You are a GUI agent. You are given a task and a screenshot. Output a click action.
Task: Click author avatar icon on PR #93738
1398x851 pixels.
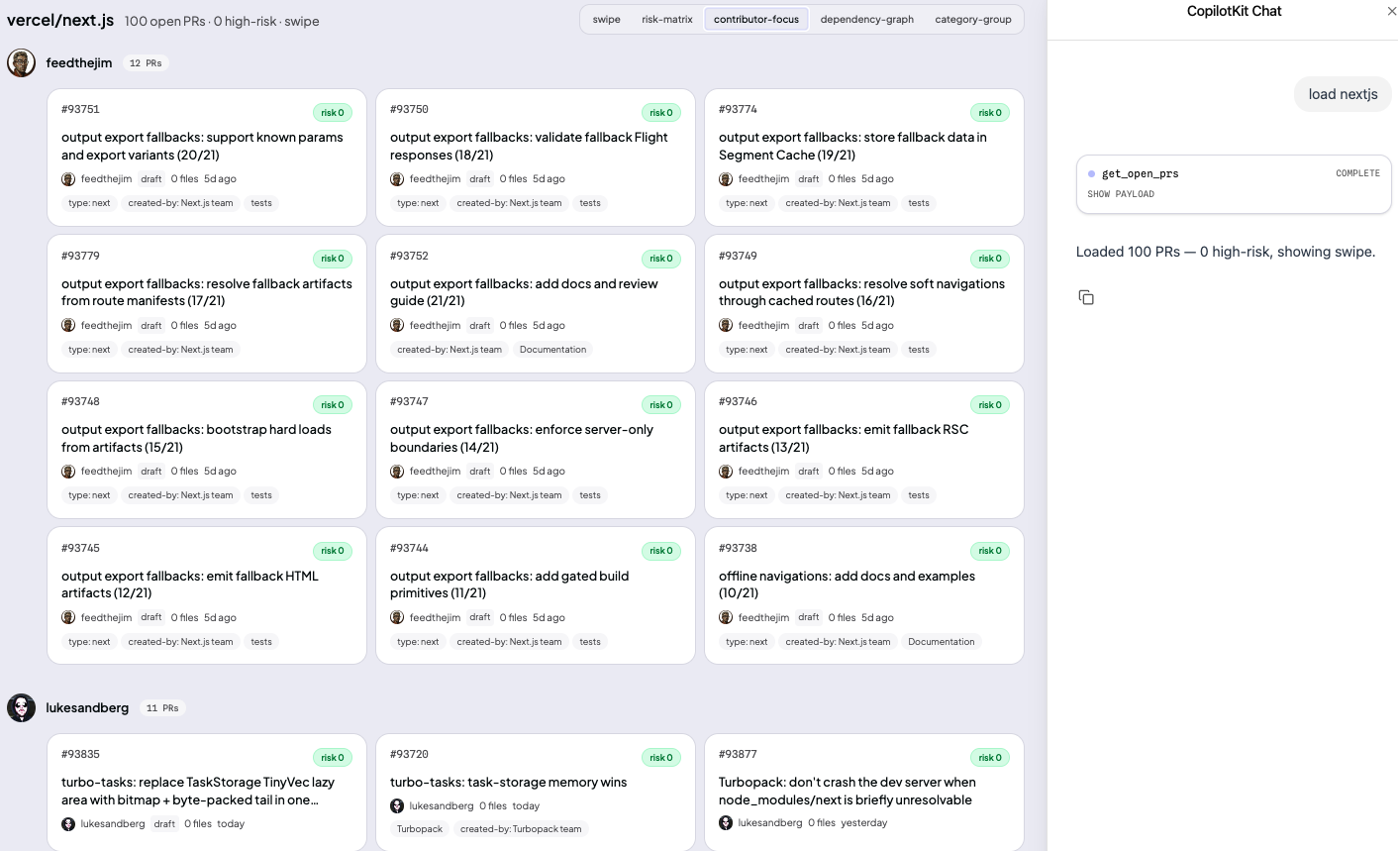726,617
